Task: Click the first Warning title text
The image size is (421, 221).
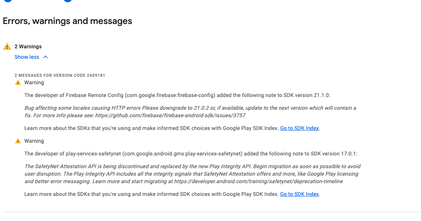Action: 34,82
